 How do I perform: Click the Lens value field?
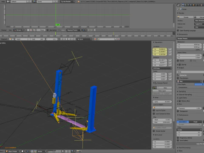162,102
